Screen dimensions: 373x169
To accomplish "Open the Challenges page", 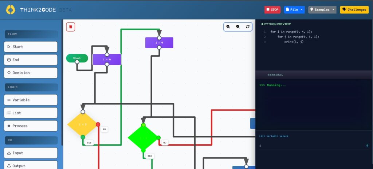I will (354, 10).
